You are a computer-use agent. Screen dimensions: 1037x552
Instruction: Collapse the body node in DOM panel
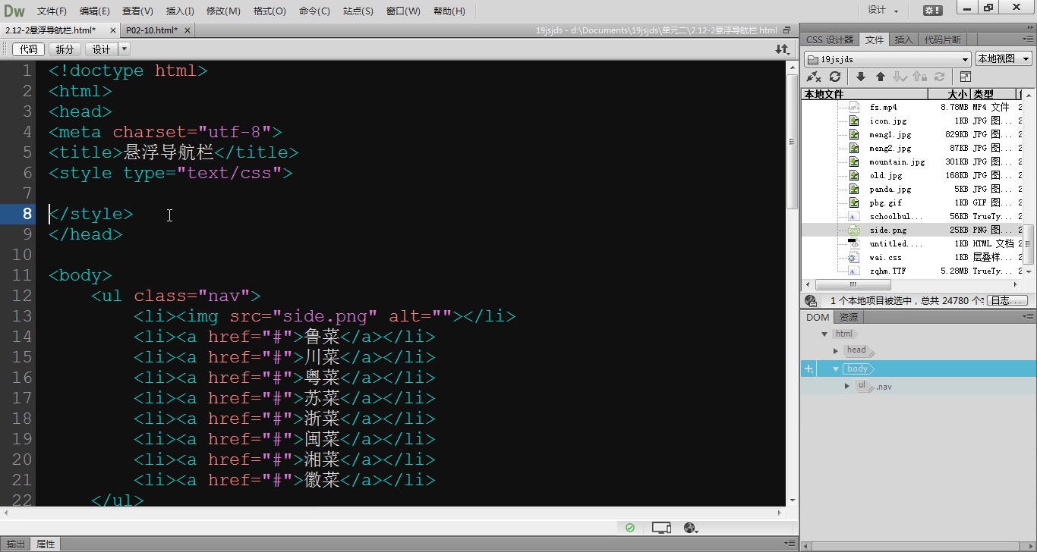coord(836,369)
